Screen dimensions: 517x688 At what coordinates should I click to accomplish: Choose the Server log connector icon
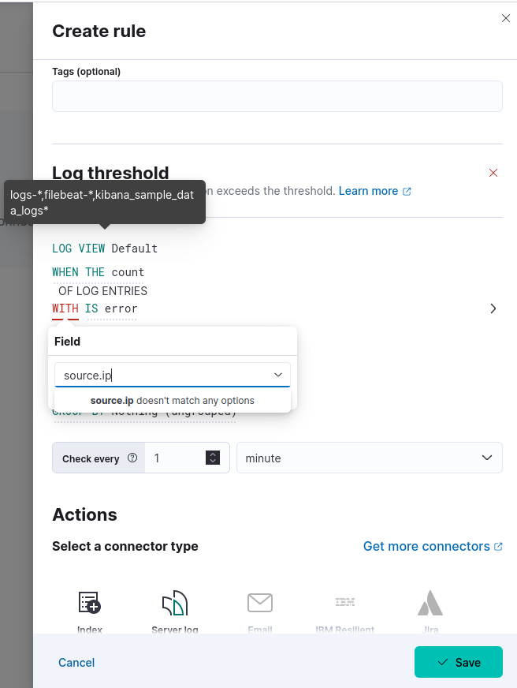175,604
